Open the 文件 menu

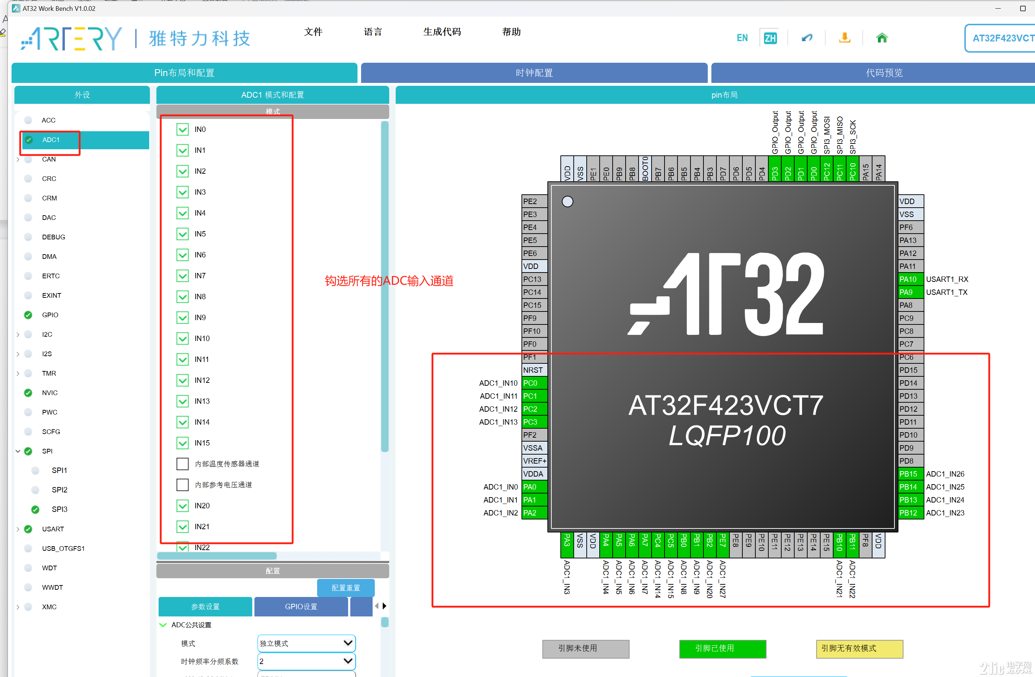(x=313, y=32)
